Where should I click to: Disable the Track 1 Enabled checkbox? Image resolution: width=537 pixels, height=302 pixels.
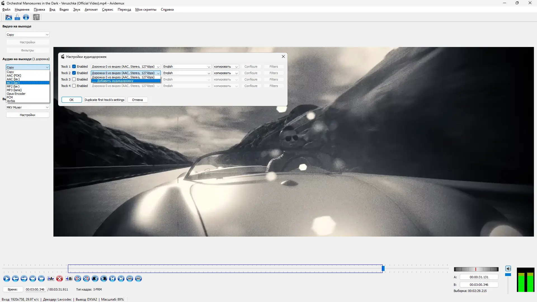point(74,66)
